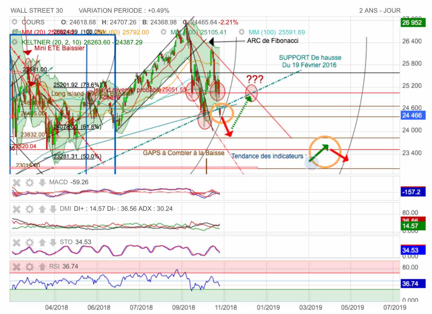Open RSI indicator settings gear

30,267
